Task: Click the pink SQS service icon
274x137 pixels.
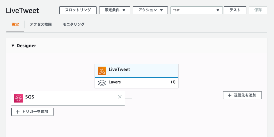Action: (x=19, y=98)
